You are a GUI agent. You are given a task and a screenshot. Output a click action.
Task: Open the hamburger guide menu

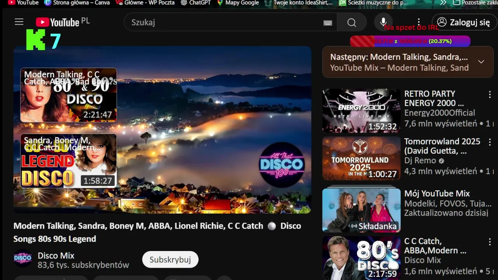click(19, 22)
